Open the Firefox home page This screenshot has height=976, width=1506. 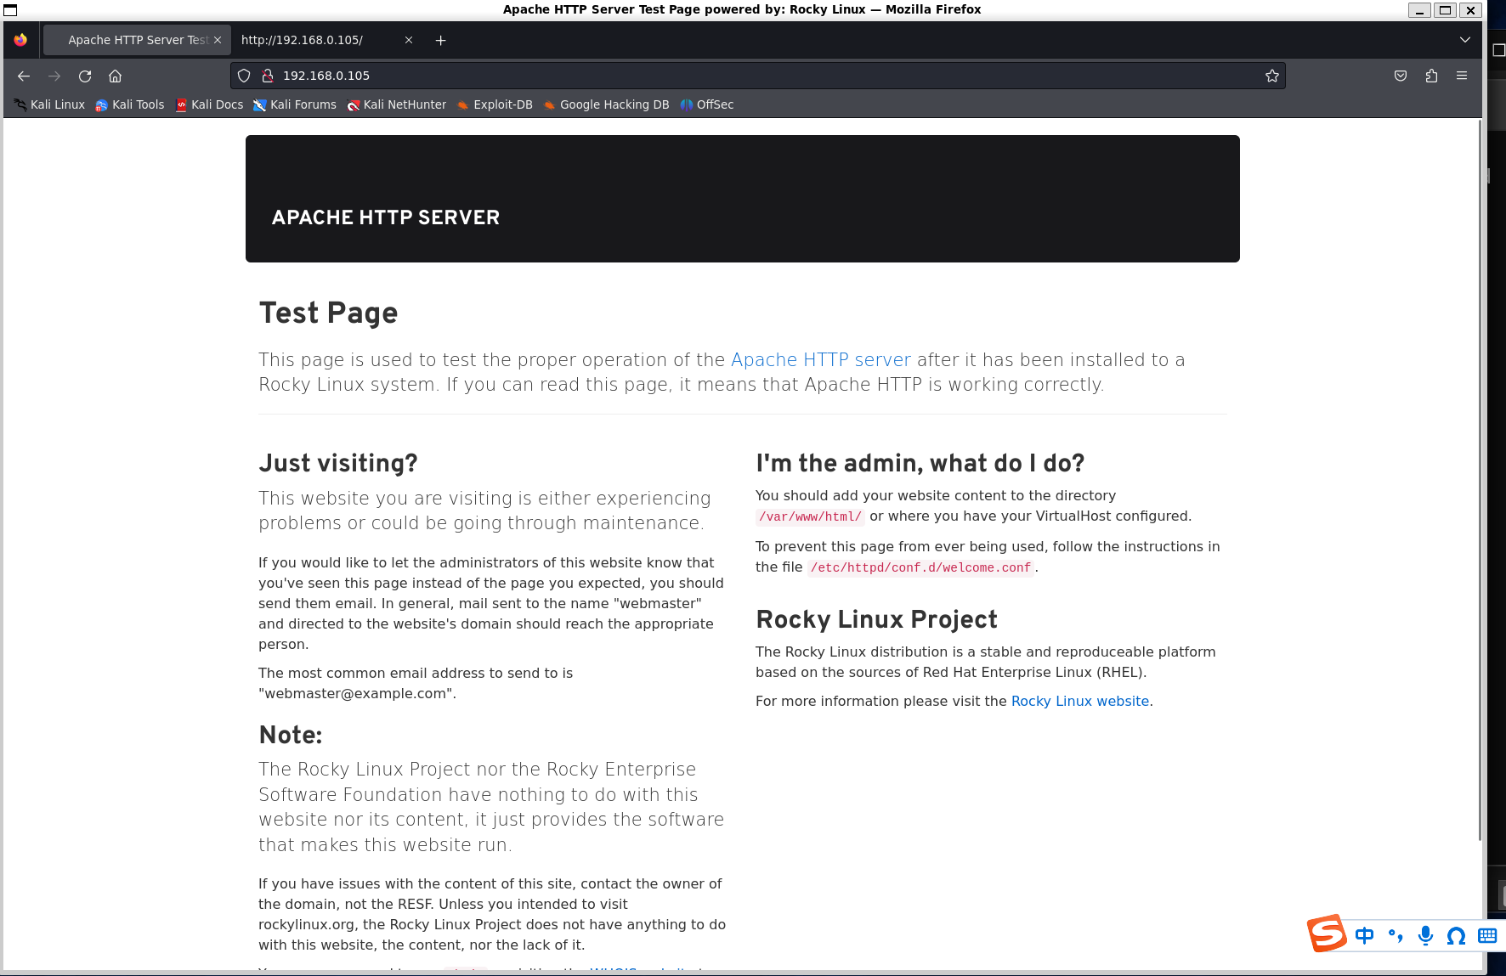(116, 76)
